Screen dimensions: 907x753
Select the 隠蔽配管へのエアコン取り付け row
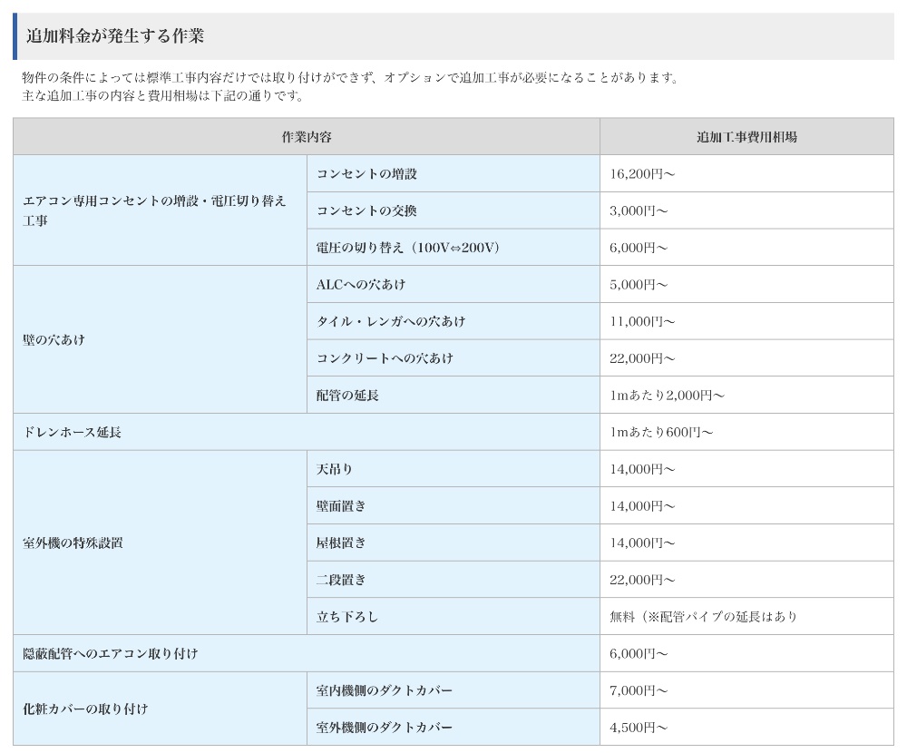tap(110, 653)
